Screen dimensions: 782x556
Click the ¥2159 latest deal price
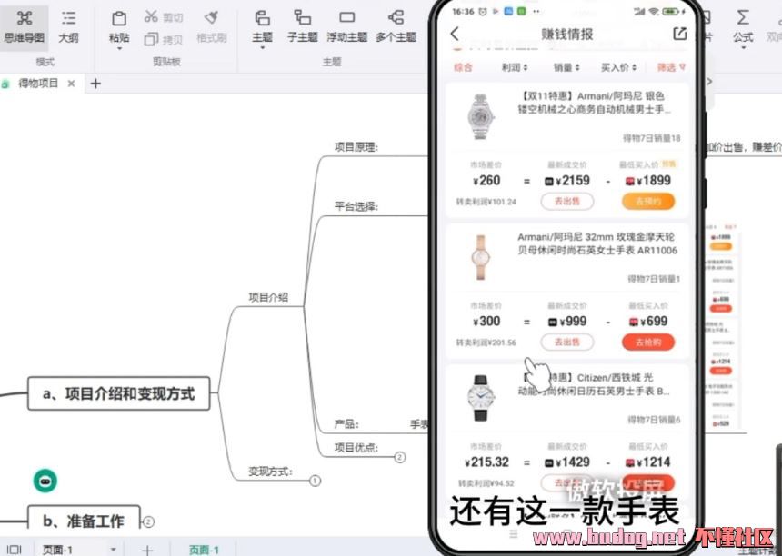[567, 181]
